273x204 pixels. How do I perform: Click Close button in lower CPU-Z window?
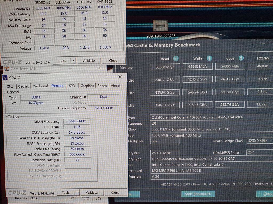click(115, 193)
